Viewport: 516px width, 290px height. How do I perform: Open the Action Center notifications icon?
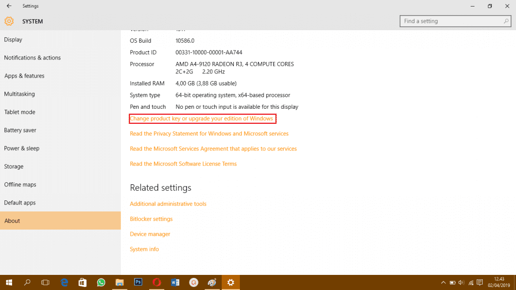[480, 283]
